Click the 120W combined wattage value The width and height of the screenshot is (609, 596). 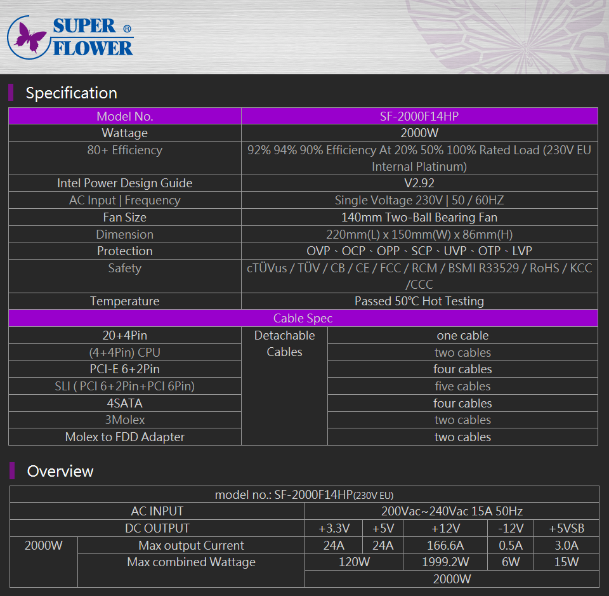(x=354, y=562)
